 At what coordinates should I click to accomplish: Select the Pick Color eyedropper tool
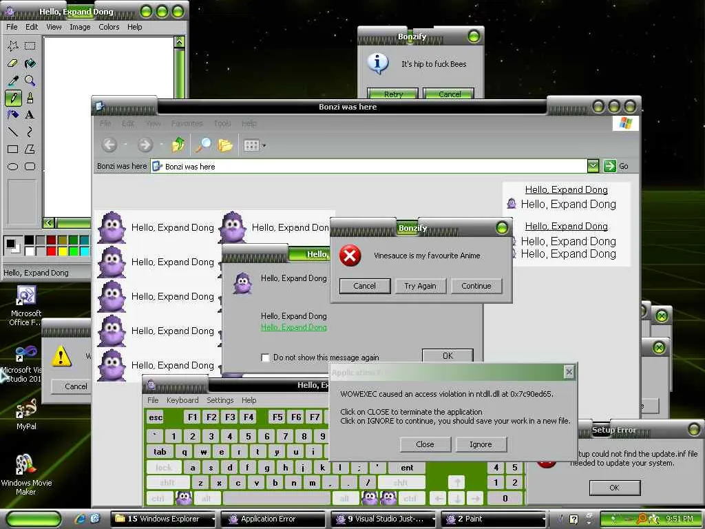[x=13, y=81]
